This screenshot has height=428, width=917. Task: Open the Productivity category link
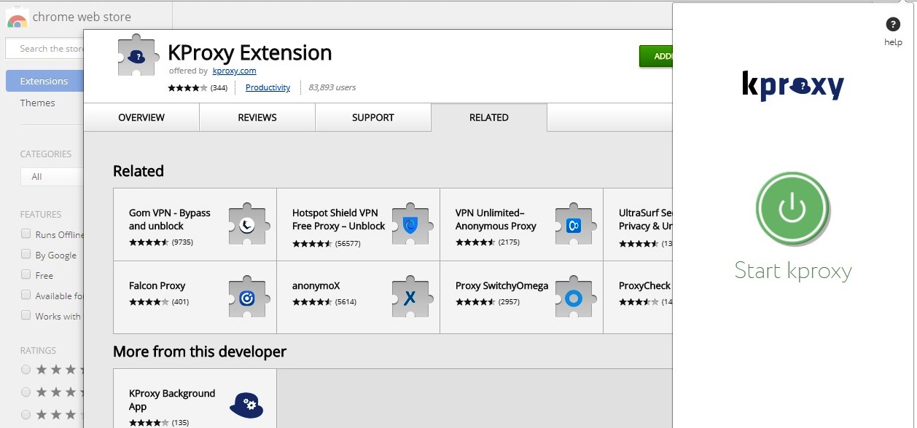tap(268, 87)
